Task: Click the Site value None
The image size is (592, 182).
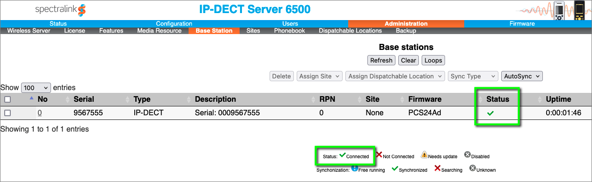Action: 374,113
